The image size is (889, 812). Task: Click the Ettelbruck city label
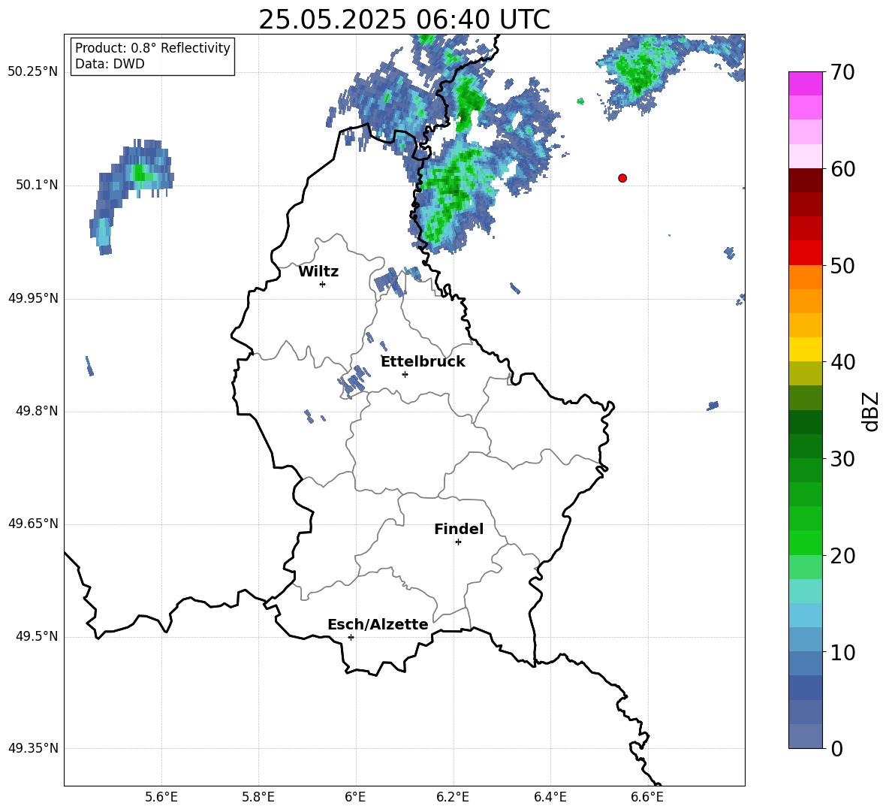coord(423,362)
